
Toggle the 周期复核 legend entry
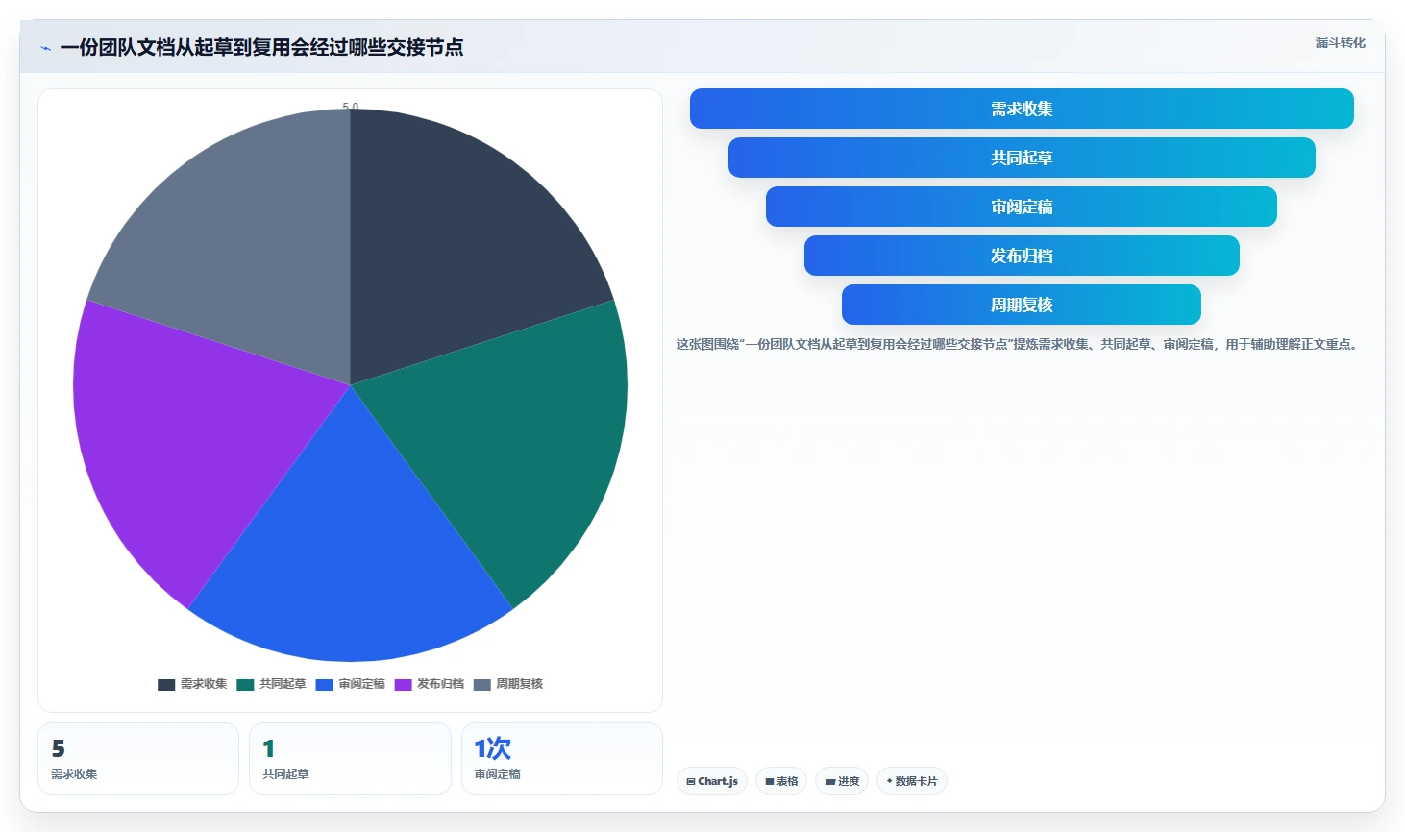[508, 684]
